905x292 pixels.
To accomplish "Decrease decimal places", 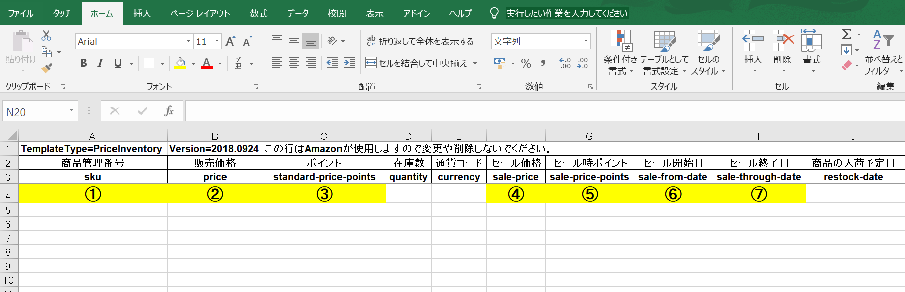I will pyautogui.click(x=582, y=63).
